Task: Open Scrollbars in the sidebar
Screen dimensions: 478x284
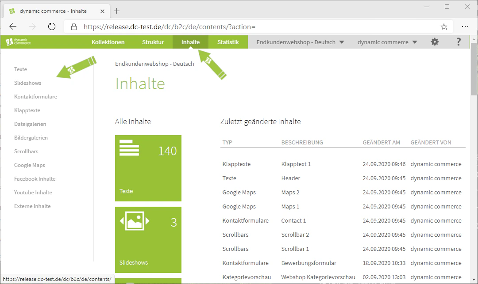Action: (26, 151)
